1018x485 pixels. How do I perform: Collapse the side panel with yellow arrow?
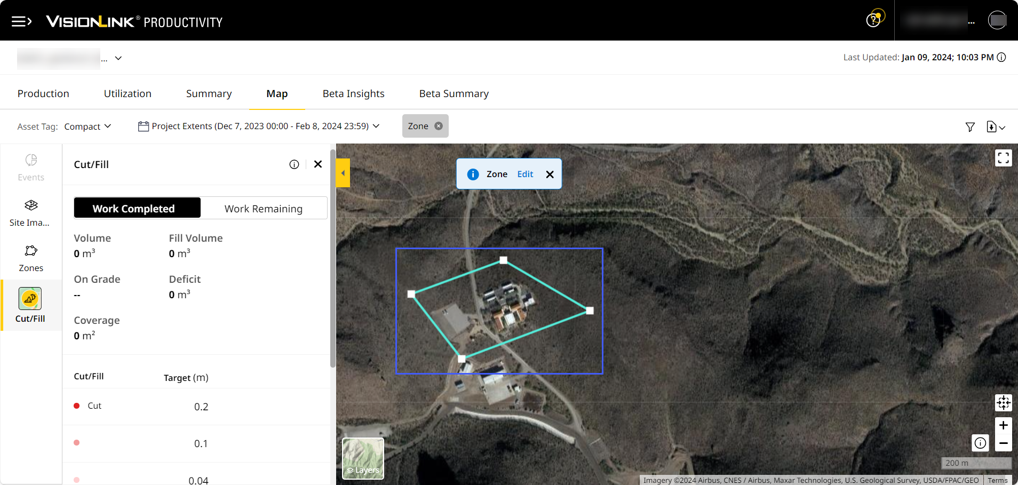click(x=343, y=173)
